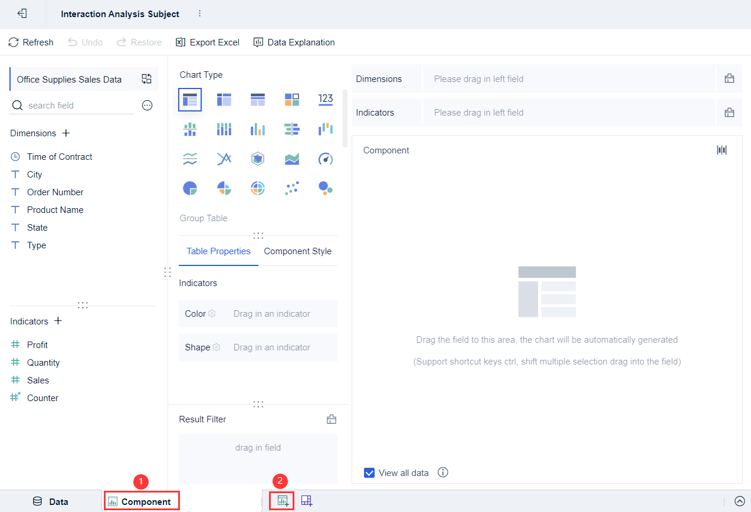Click the lock icon beside Result Filter

332,419
